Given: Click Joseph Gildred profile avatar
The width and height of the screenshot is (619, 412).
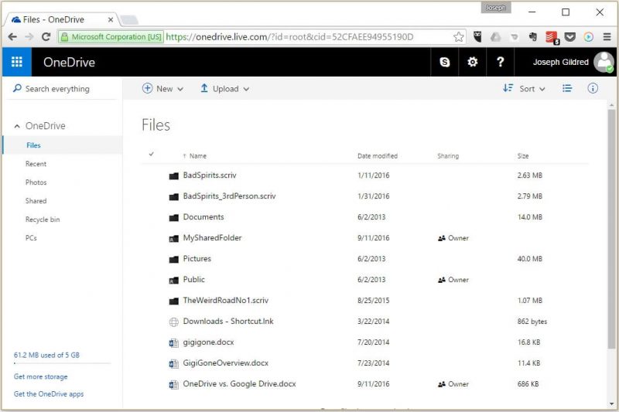Looking at the screenshot, I should tap(604, 62).
